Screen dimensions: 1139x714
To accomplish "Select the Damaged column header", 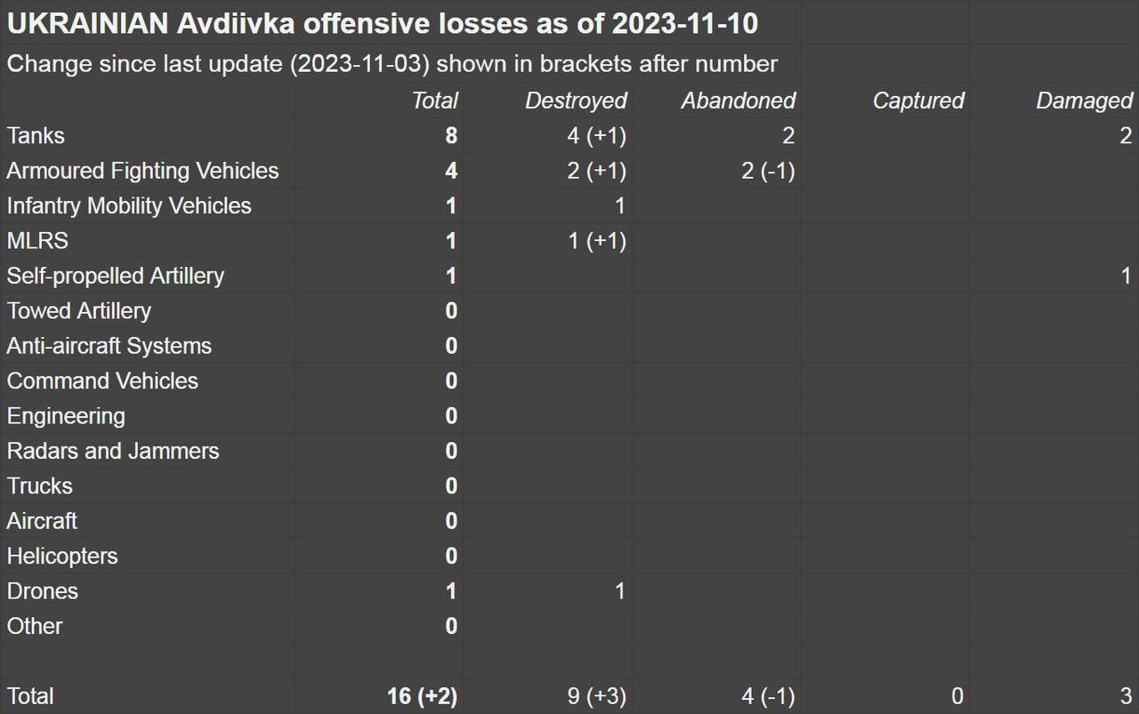I will click(1084, 100).
